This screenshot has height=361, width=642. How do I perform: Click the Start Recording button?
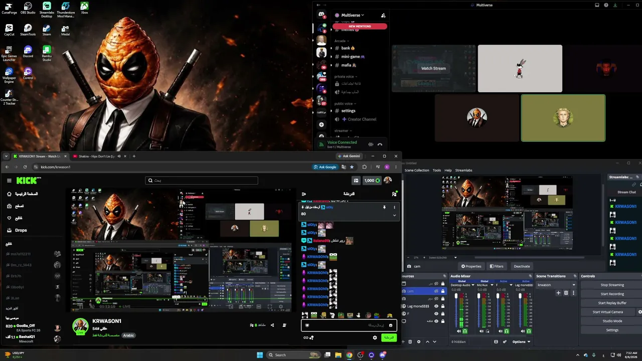click(x=612, y=294)
